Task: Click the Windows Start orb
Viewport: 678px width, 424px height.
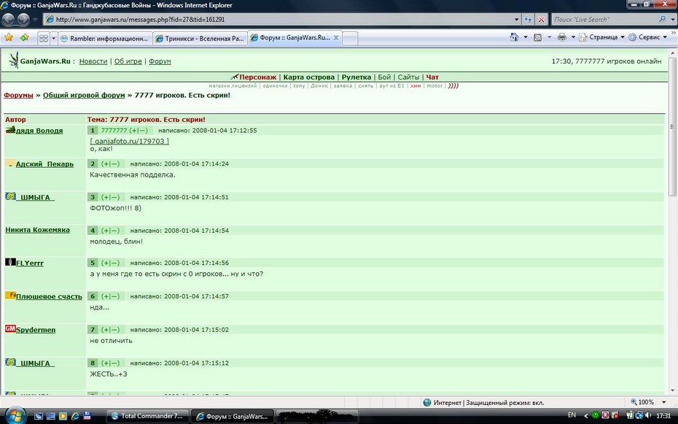Action: [x=16, y=415]
